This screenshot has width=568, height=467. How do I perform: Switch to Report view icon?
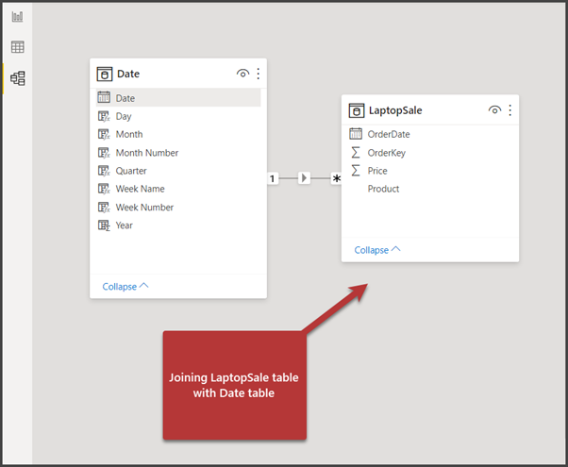17,17
